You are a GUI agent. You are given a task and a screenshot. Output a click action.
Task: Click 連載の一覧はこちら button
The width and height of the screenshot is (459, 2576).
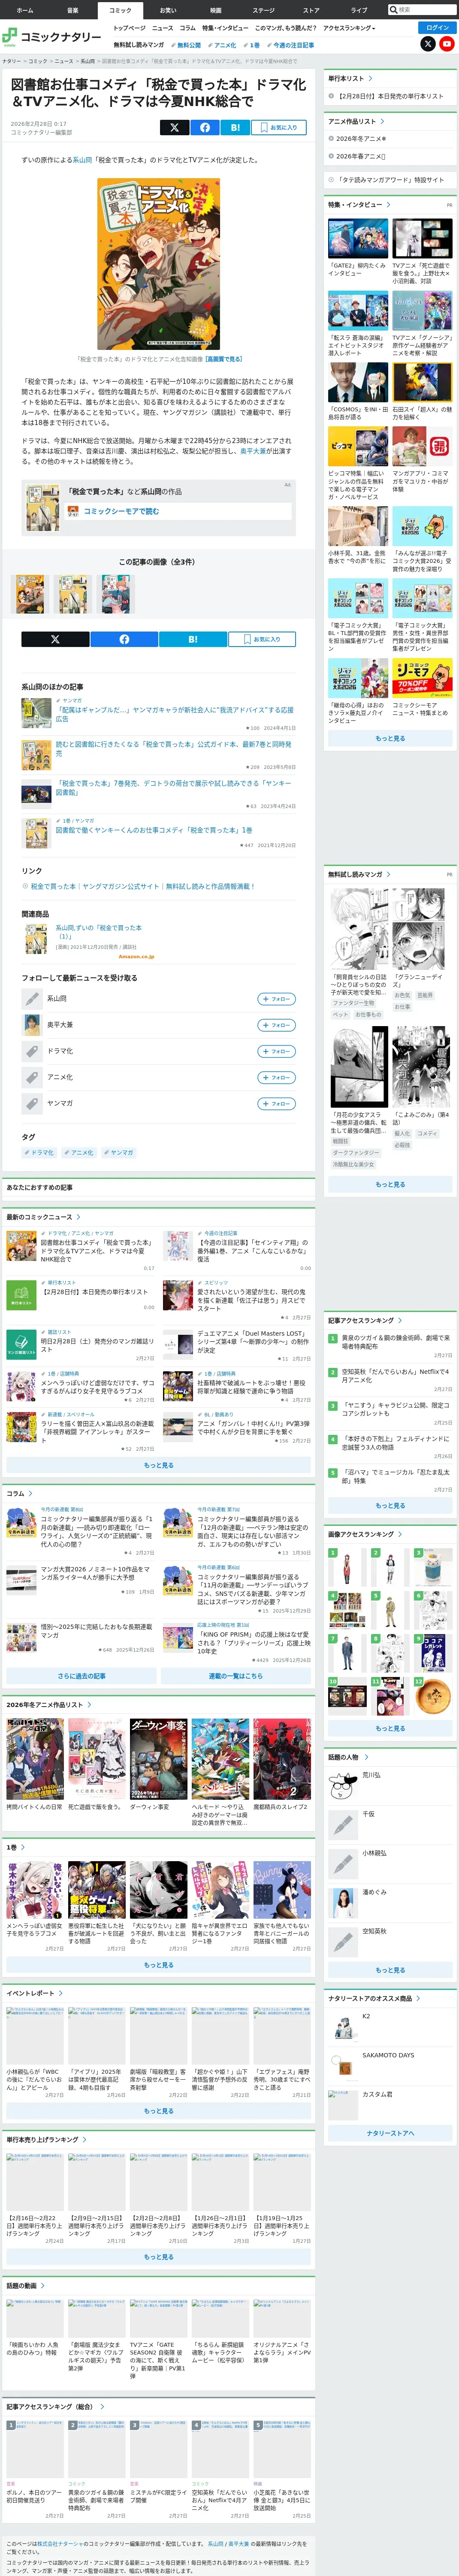tap(236, 1676)
